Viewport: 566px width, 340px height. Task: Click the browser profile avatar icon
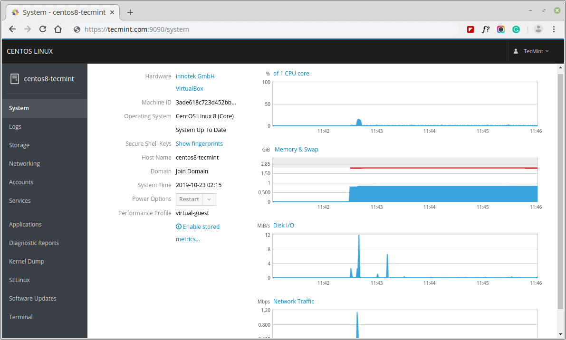point(538,29)
